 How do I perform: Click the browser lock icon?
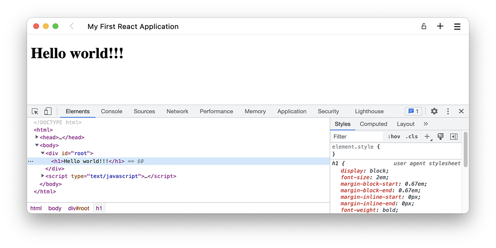click(x=424, y=27)
